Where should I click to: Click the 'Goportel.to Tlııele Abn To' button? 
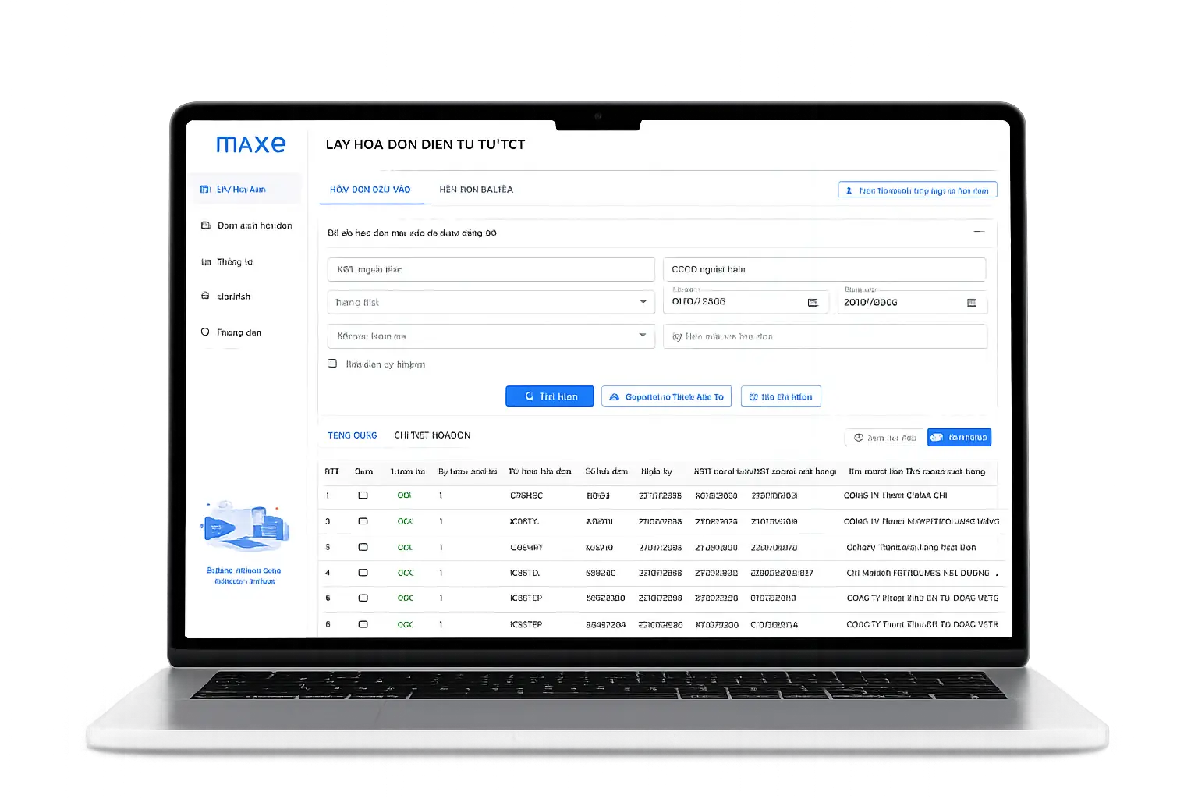666,396
